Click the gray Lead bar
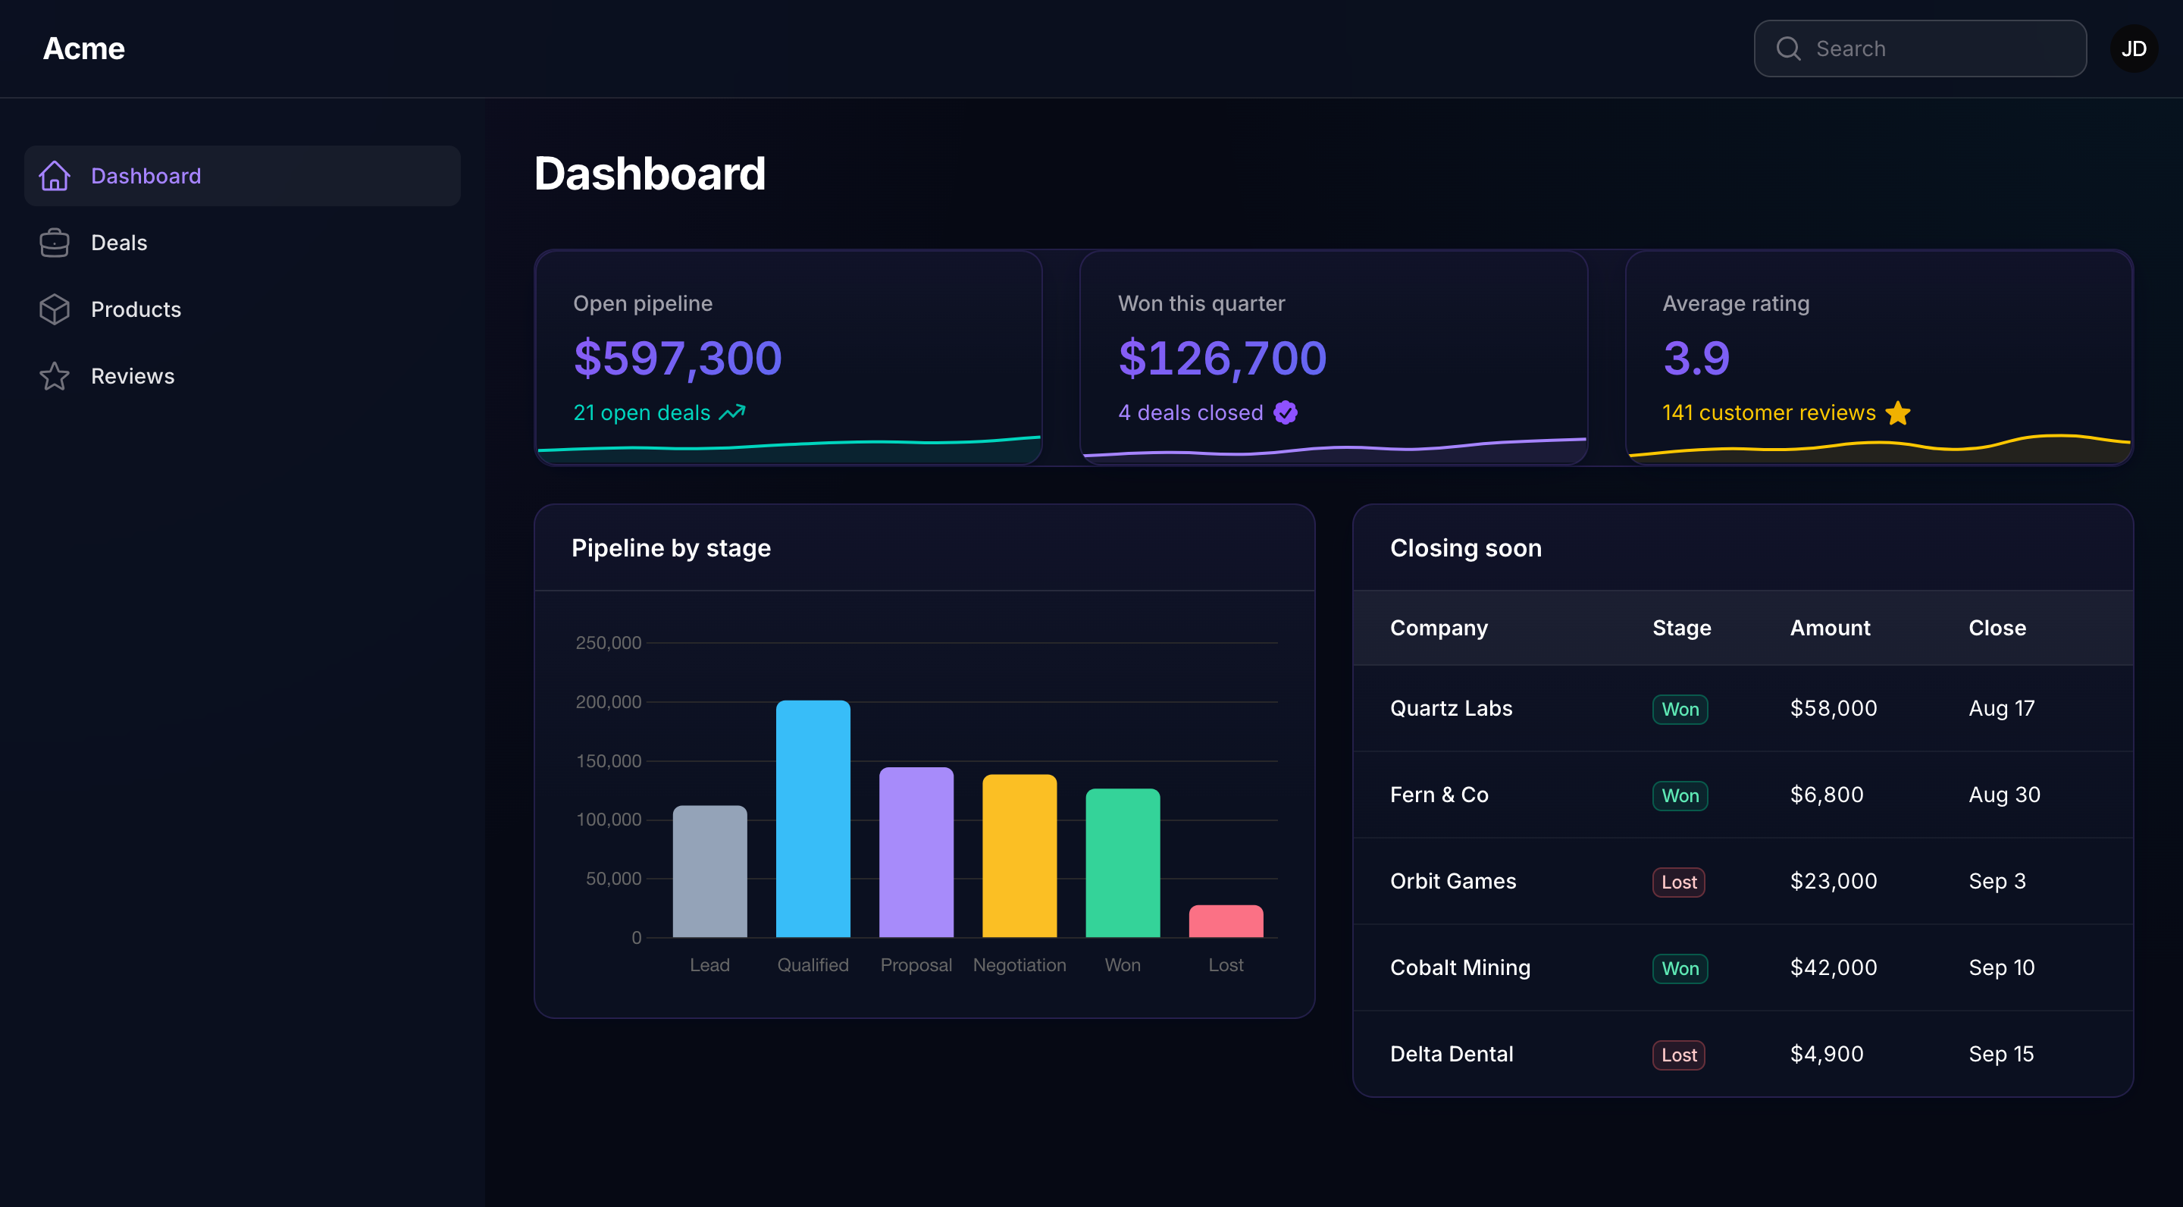 point(709,871)
